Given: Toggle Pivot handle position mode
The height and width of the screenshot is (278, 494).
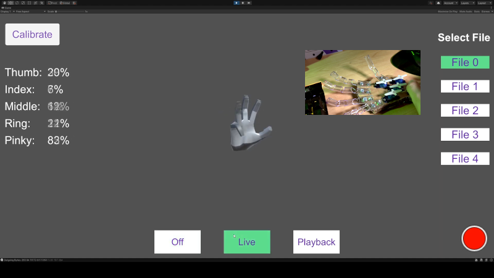Looking at the screenshot, I should [x=53, y=3].
